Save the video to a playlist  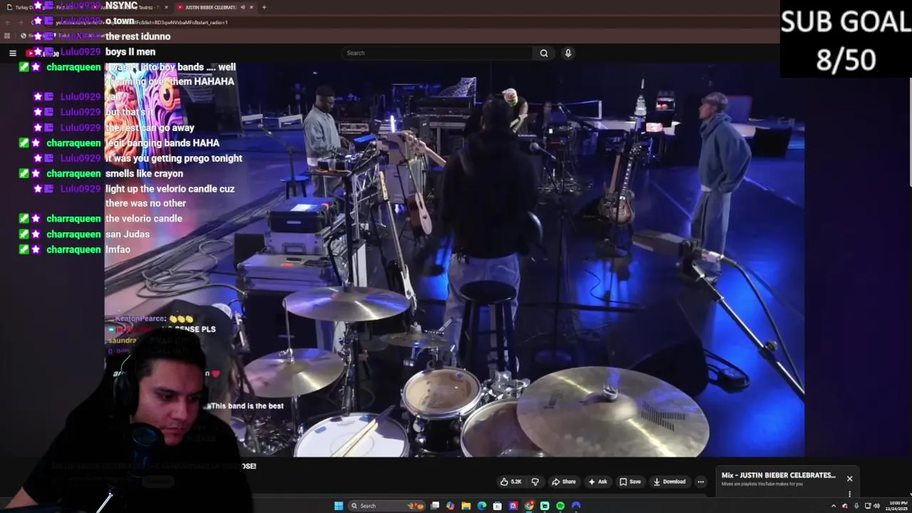[x=630, y=482]
